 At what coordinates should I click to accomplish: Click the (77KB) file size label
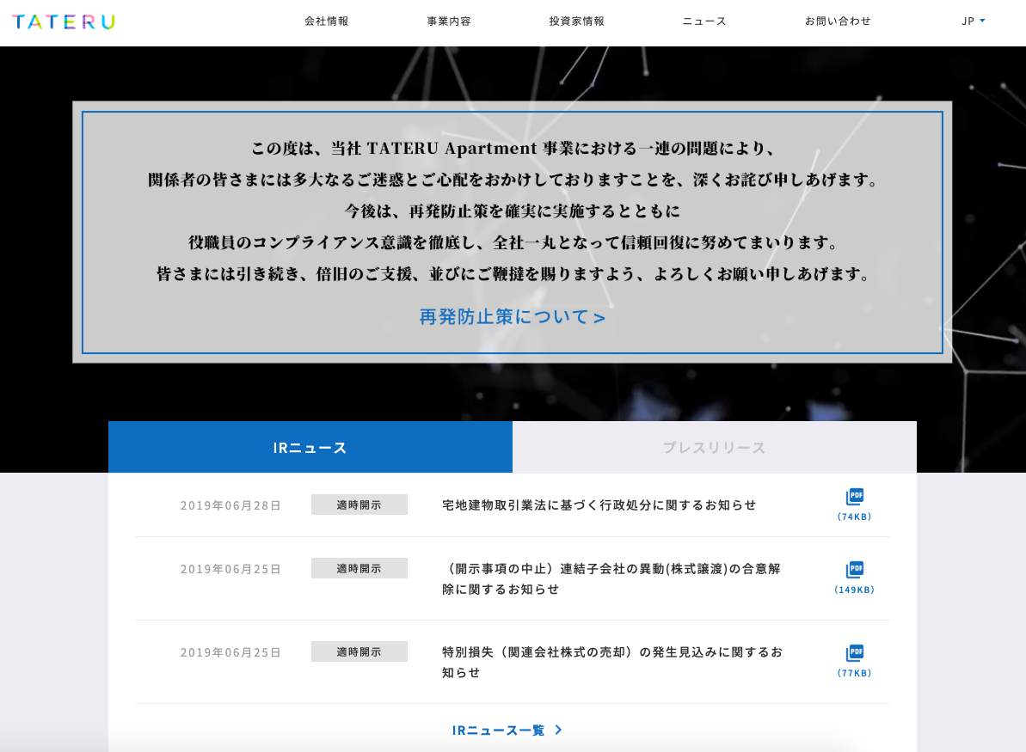pos(855,673)
